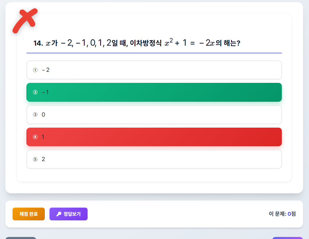Click the white answer card for option ⑤
The width and height of the screenshot is (309, 239).
click(x=154, y=159)
